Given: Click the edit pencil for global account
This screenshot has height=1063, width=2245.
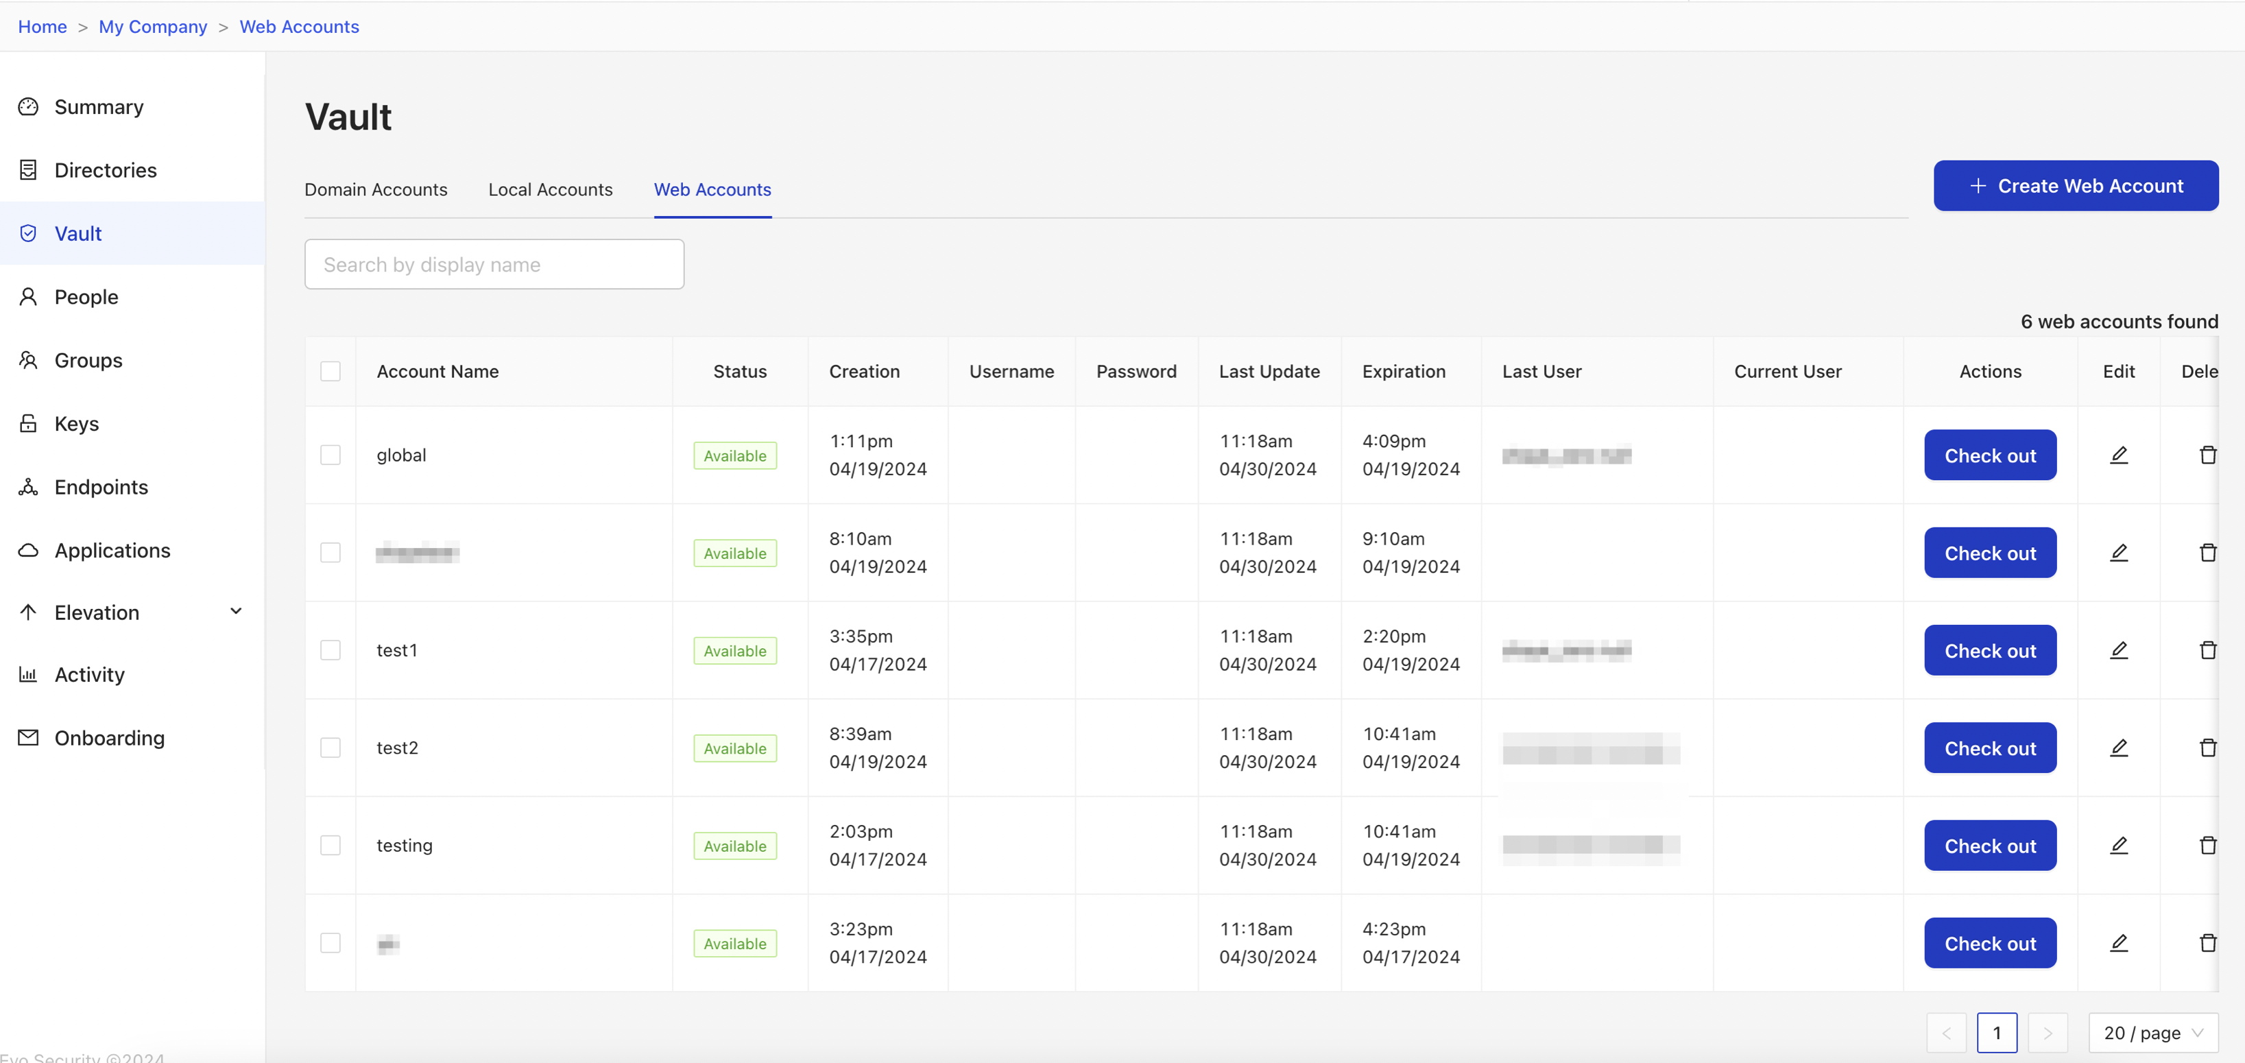Looking at the screenshot, I should pos(2119,455).
